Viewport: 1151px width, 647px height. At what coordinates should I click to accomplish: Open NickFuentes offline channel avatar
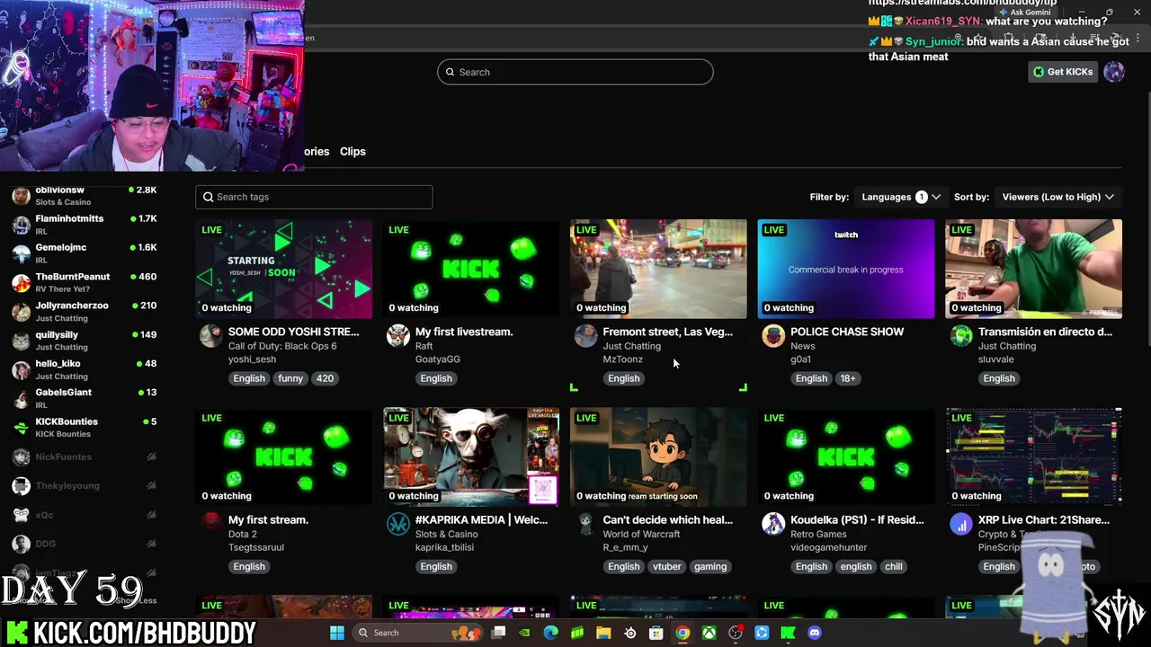[21, 457]
